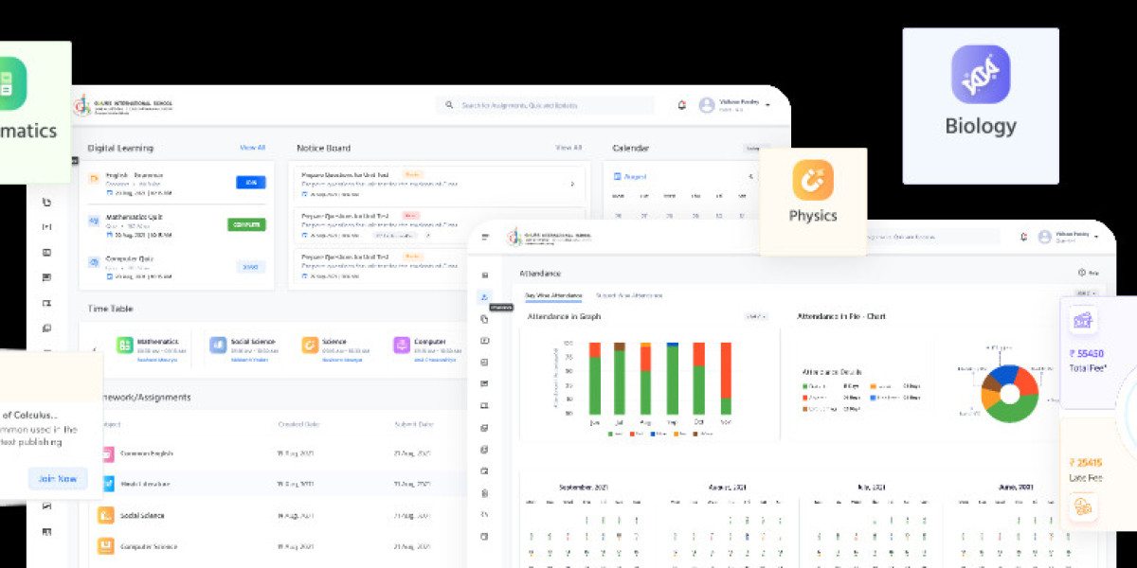1137x568 pixels.
Task: Click the Social Science timetable icon
Action: pyautogui.click(x=216, y=346)
